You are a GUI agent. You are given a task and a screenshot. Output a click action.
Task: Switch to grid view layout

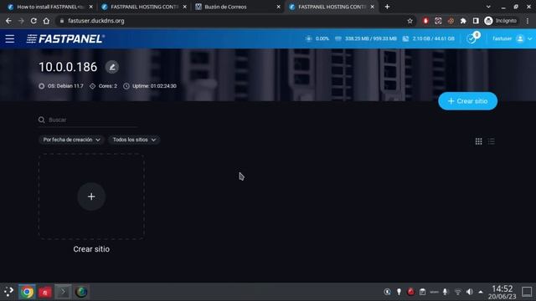[478, 141]
